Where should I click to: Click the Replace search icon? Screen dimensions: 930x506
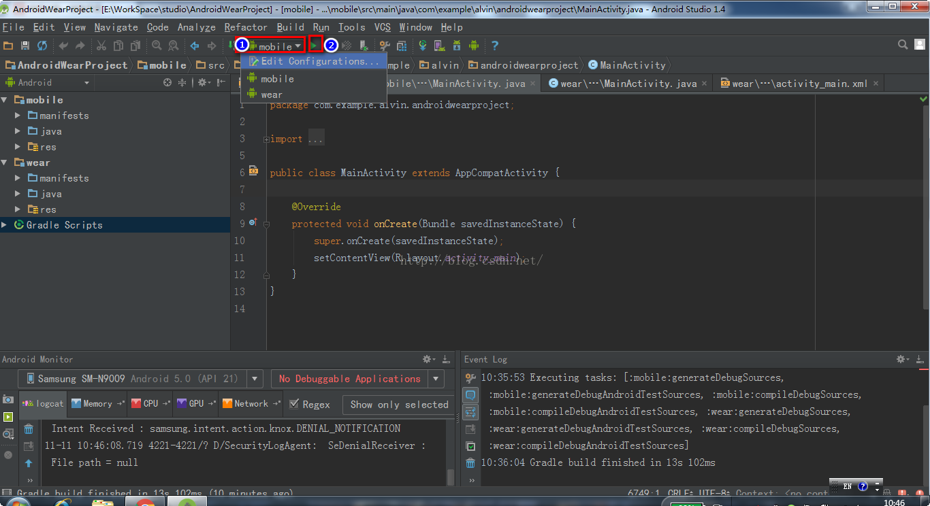(173, 46)
